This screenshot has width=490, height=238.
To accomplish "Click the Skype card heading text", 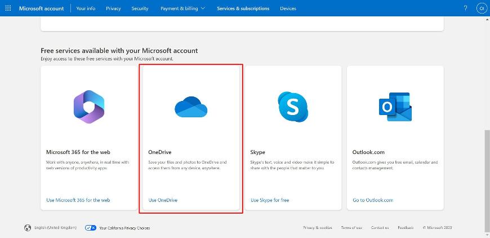I will pos(258,152).
